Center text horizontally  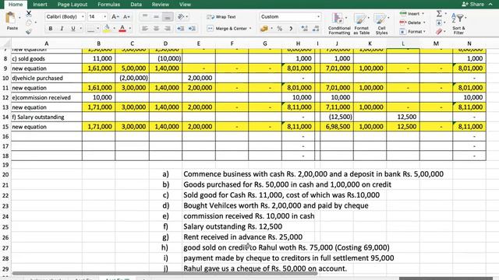point(156,29)
